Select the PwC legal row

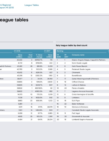click(x=83, y=113)
